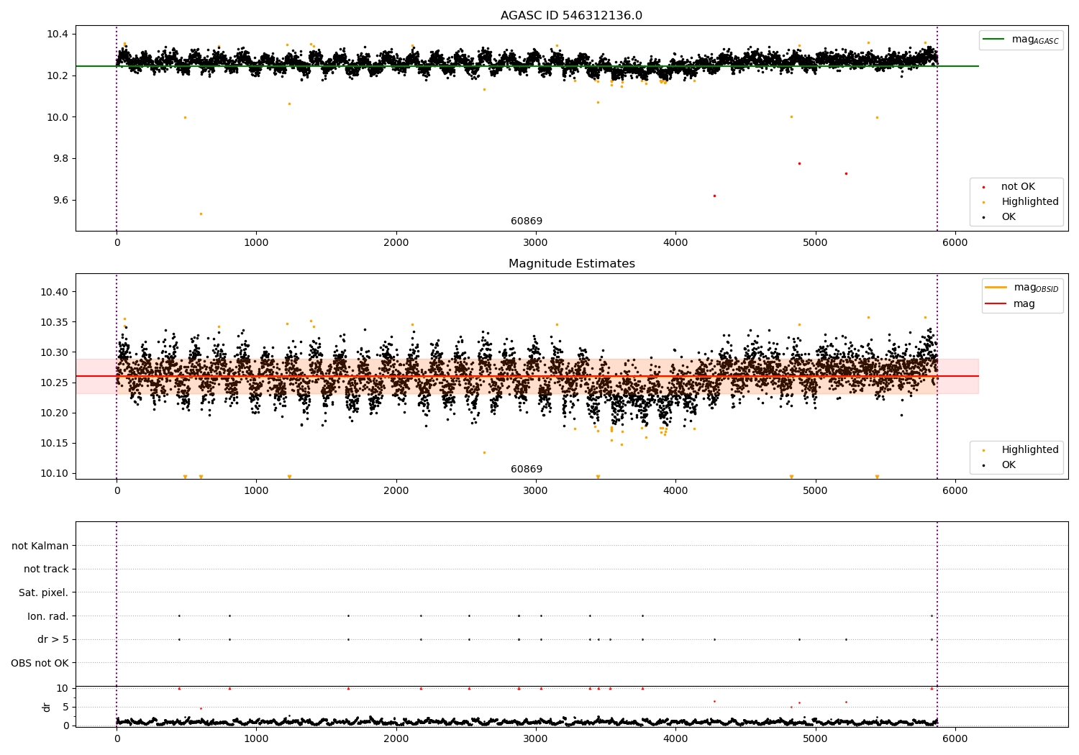Click the 6000 x-tick under bottom plot
This screenshot has height=755, width=1079.
click(x=955, y=738)
